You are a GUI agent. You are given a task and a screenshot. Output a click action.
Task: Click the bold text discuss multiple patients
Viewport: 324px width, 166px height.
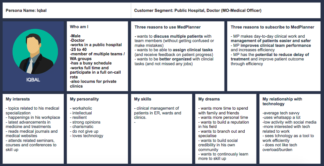(178, 36)
